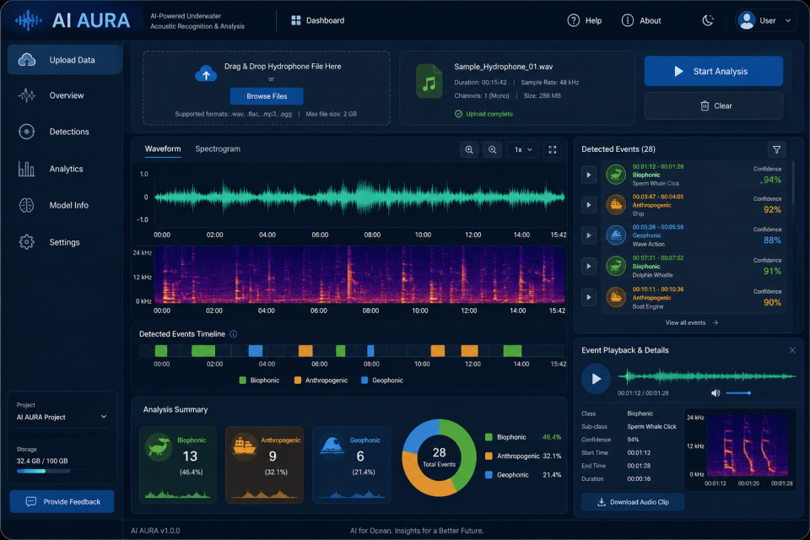Select the green biophonic marker near 14:00
The width and height of the screenshot is (810, 540).
pos(512,351)
